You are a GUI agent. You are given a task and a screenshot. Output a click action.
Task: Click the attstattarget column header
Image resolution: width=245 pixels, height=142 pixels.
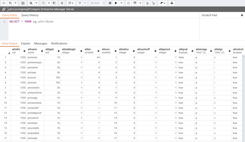point(72,51)
